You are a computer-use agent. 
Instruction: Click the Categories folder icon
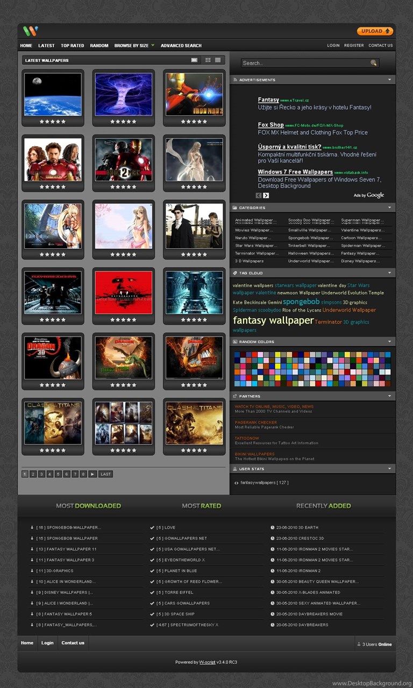tap(235, 207)
